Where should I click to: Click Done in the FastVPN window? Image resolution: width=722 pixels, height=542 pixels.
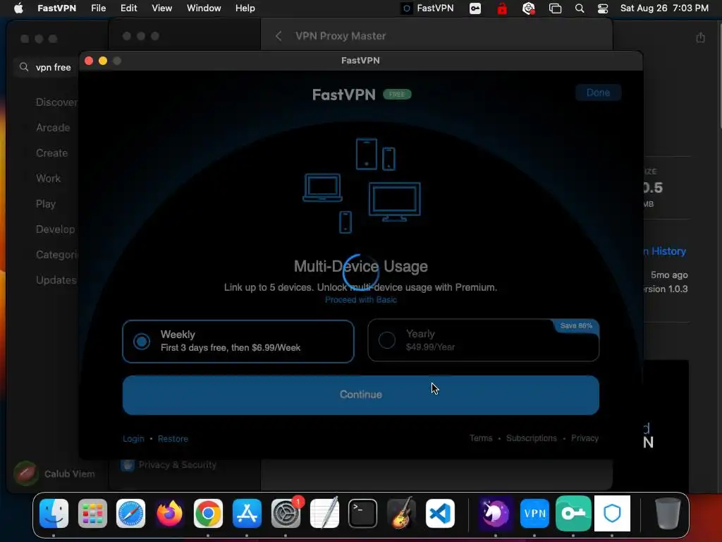pos(598,92)
